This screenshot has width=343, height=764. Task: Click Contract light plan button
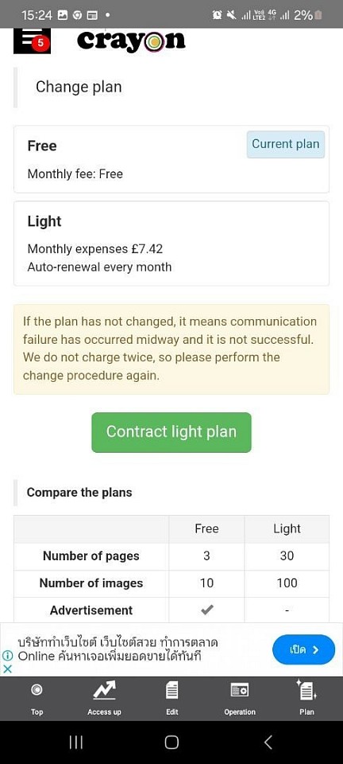[171, 432]
